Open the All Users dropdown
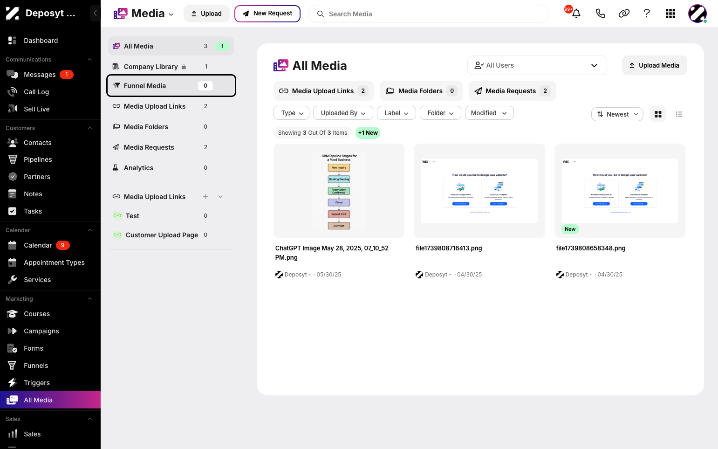 pos(537,65)
